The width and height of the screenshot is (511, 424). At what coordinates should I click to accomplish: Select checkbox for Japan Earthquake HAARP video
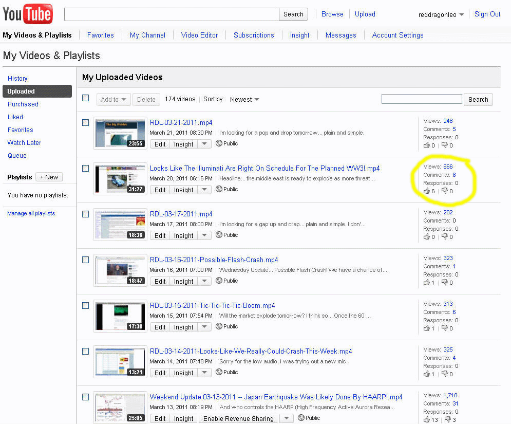pos(85,397)
